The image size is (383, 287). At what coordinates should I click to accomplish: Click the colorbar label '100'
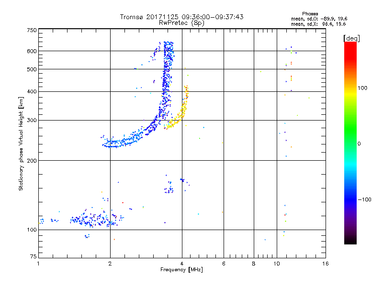(x=362, y=88)
